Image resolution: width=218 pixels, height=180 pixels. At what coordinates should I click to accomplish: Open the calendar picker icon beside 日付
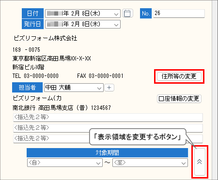(x=127, y=14)
